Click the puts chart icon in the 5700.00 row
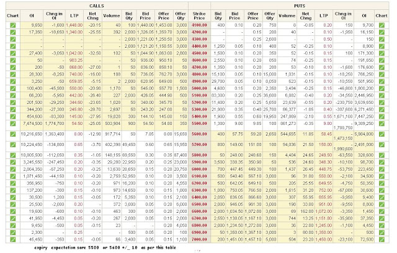The image size is (397, 253). point(381,145)
